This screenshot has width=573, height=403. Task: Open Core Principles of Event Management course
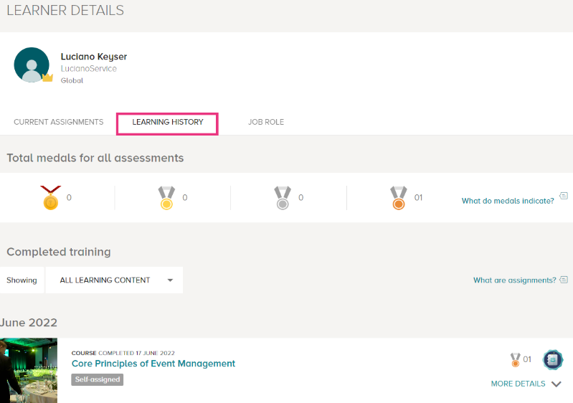(153, 364)
